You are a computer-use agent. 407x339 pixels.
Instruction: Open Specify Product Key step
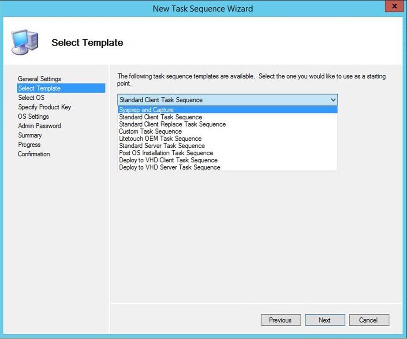pos(45,107)
